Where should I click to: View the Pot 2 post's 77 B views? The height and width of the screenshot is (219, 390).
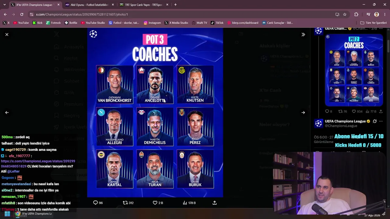[x=371, y=112]
